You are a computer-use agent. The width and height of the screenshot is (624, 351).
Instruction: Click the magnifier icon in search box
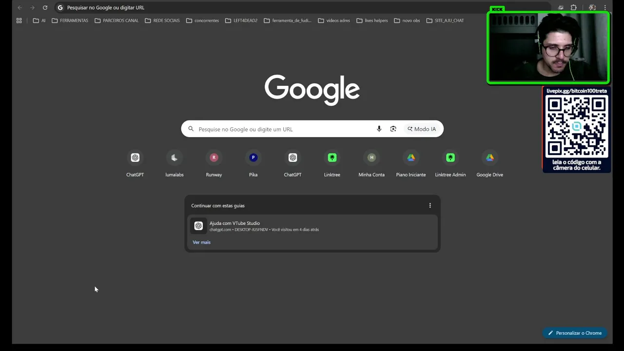click(x=191, y=129)
